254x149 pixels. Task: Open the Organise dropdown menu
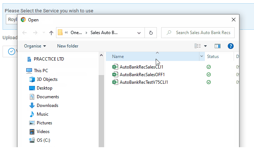(35, 46)
